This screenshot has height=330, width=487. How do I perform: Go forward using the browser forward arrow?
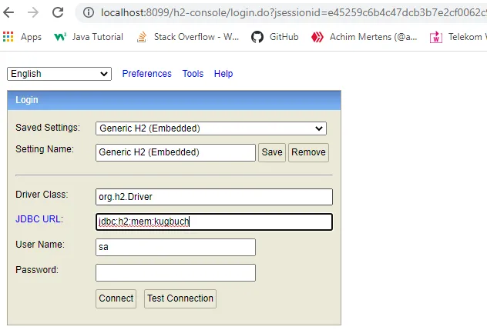(33, 12)
